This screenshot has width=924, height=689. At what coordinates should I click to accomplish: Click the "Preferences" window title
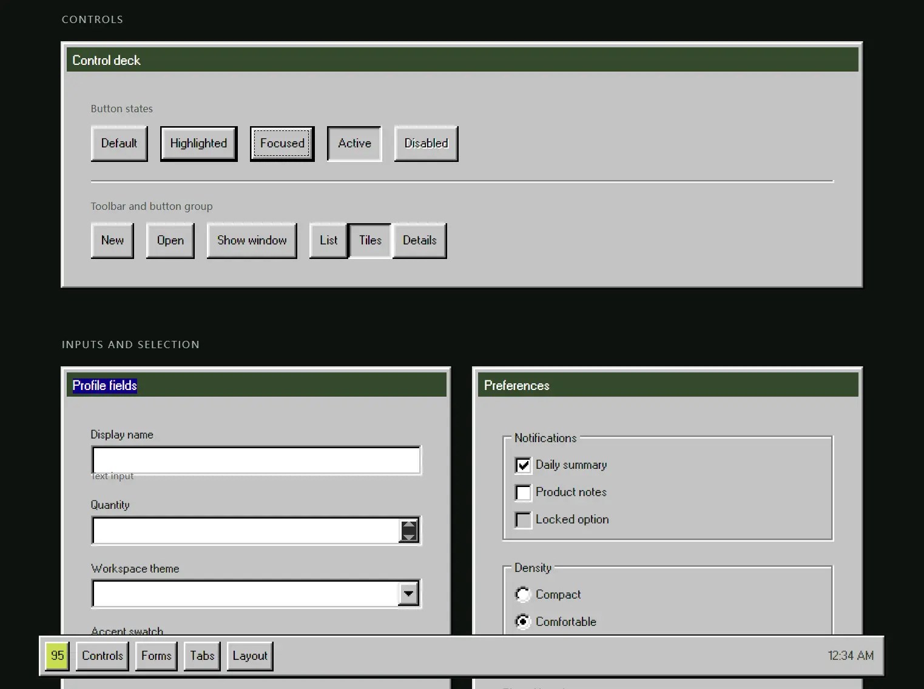coord(516,386)
